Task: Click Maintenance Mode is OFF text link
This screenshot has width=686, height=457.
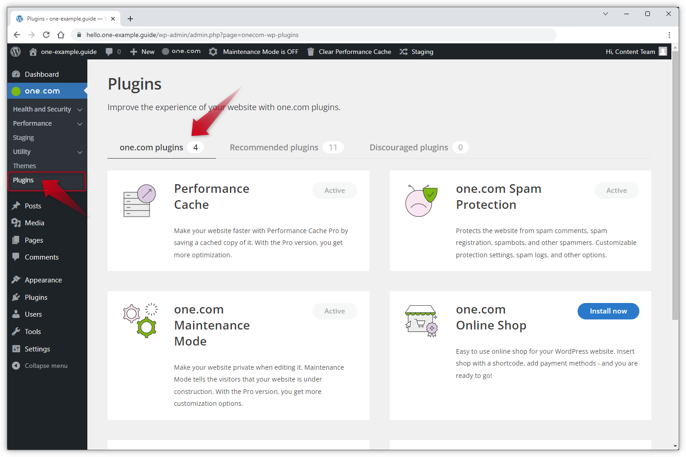Action: [x=261, y=52]
